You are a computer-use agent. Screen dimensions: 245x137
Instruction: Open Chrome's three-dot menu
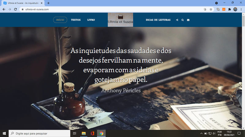pyautogui.click(x=241, y=9)
